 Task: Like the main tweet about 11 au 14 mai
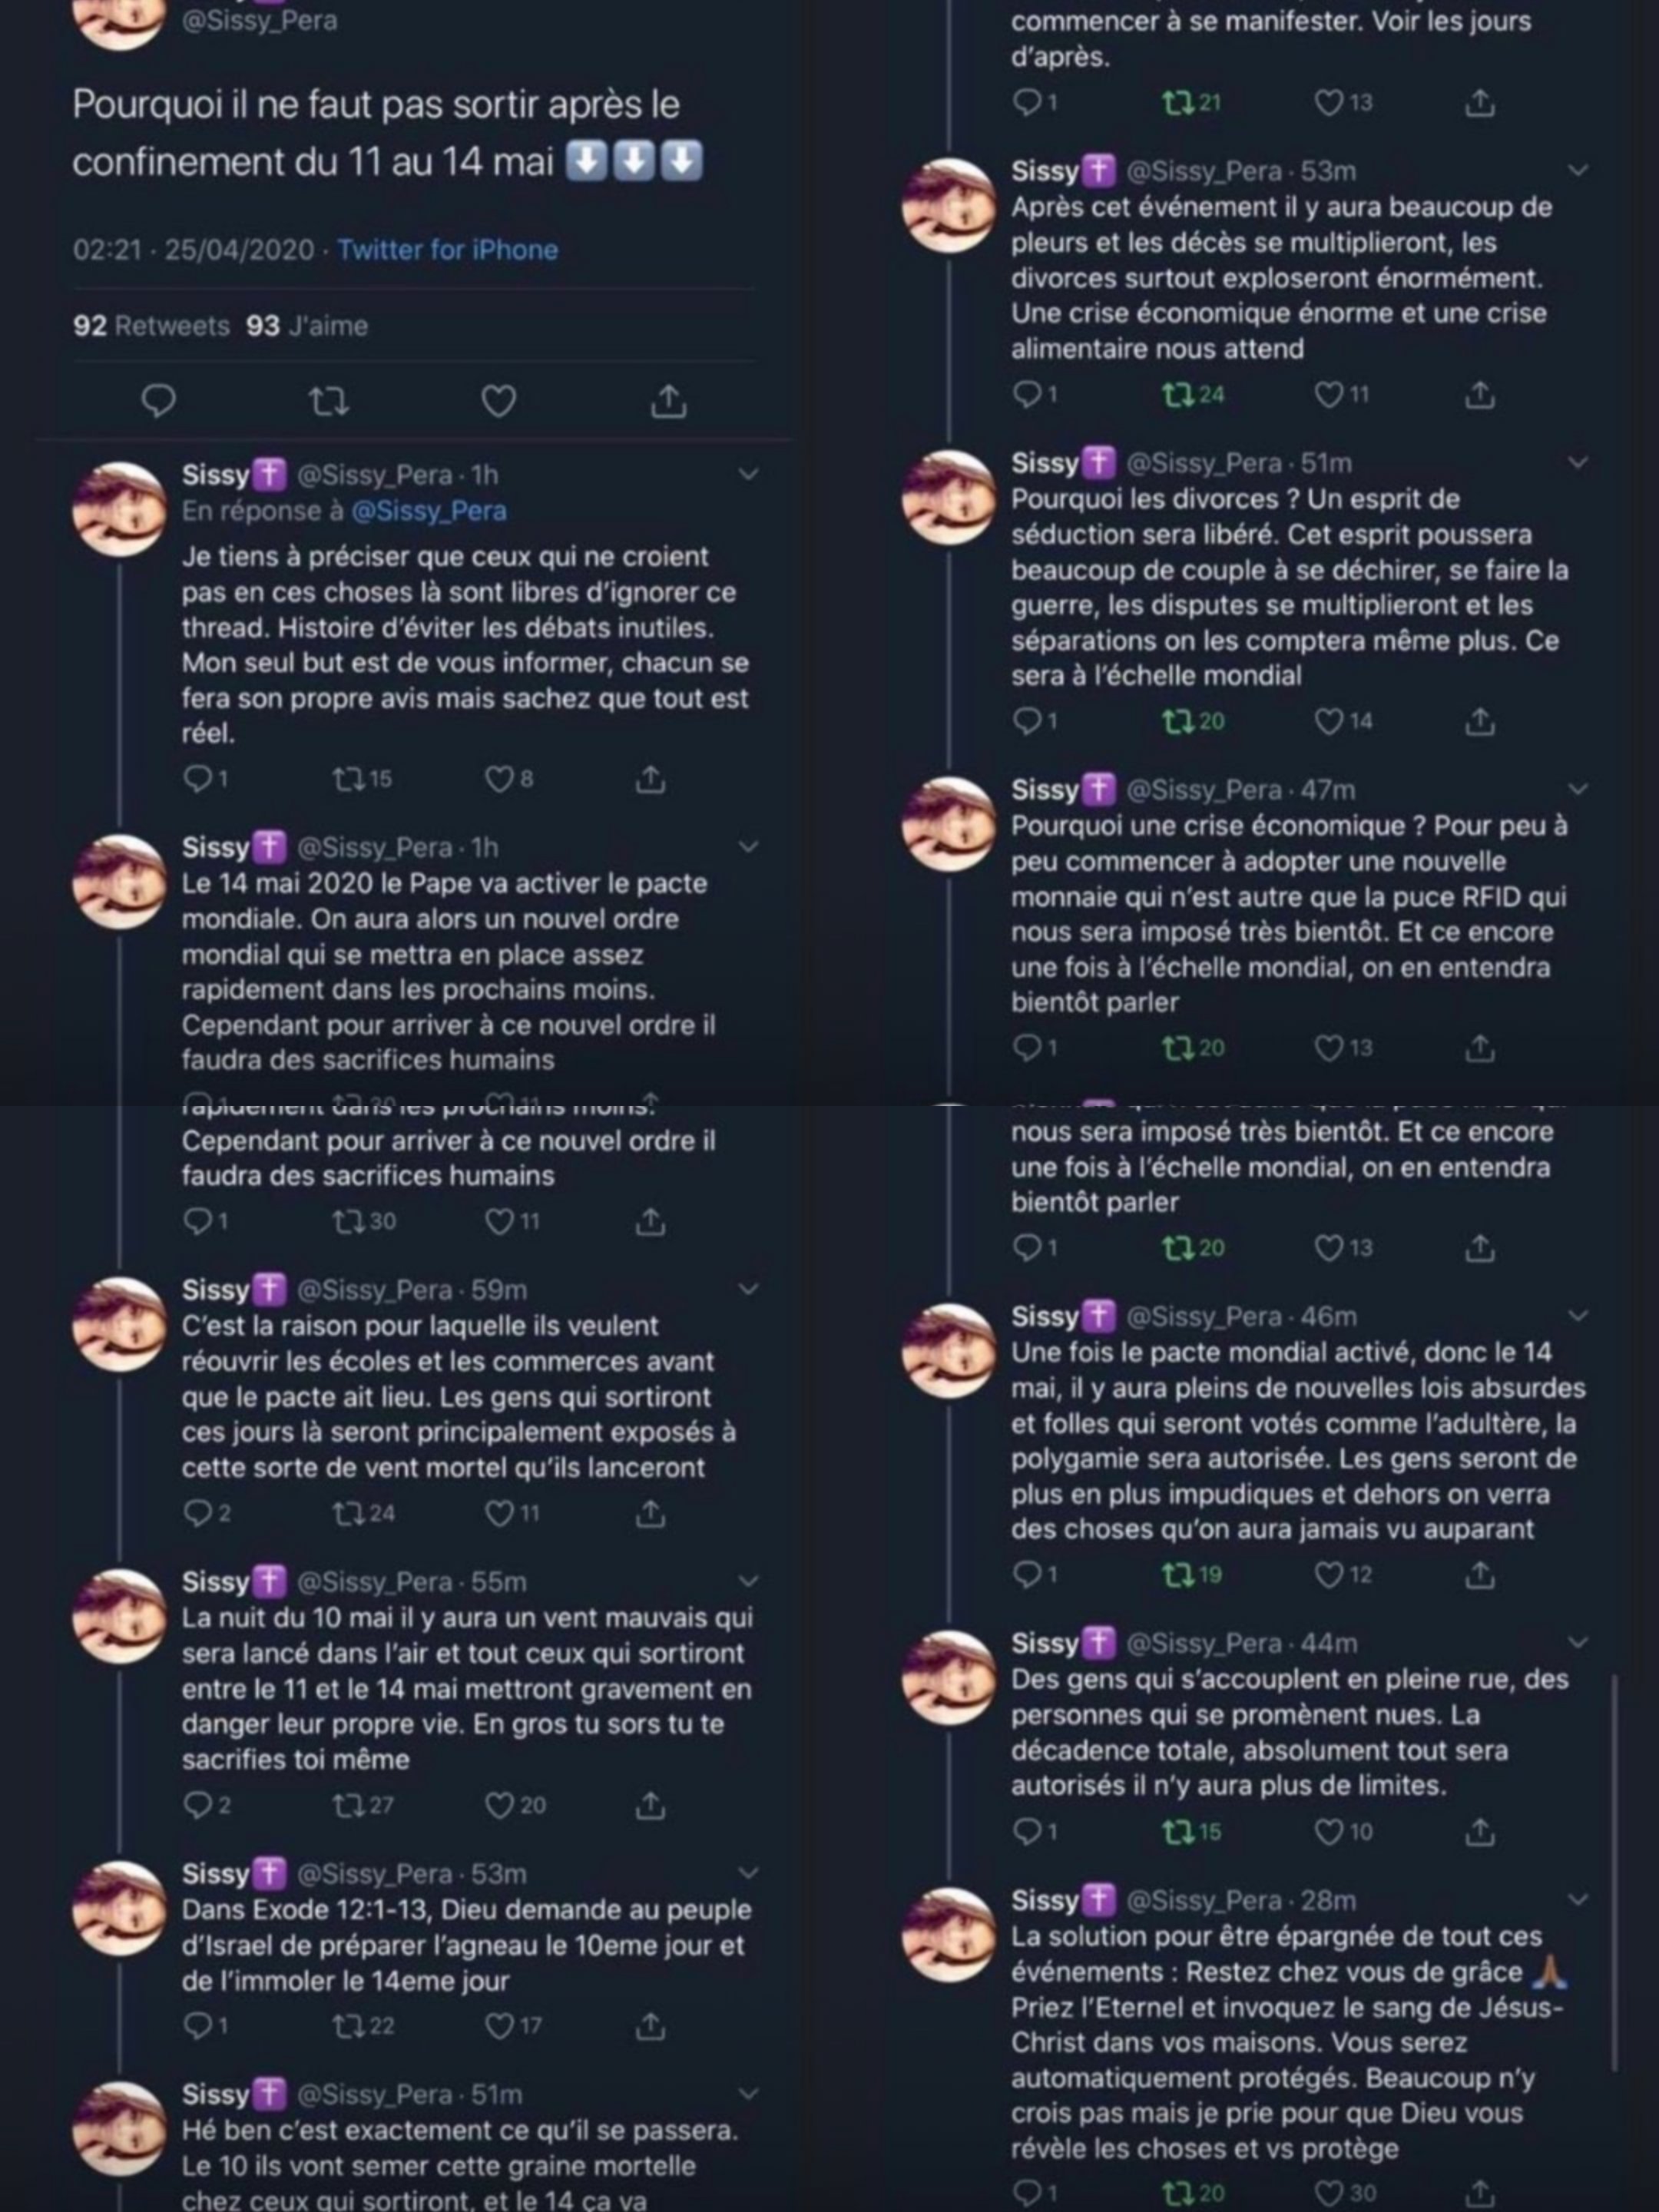(498, 401)
